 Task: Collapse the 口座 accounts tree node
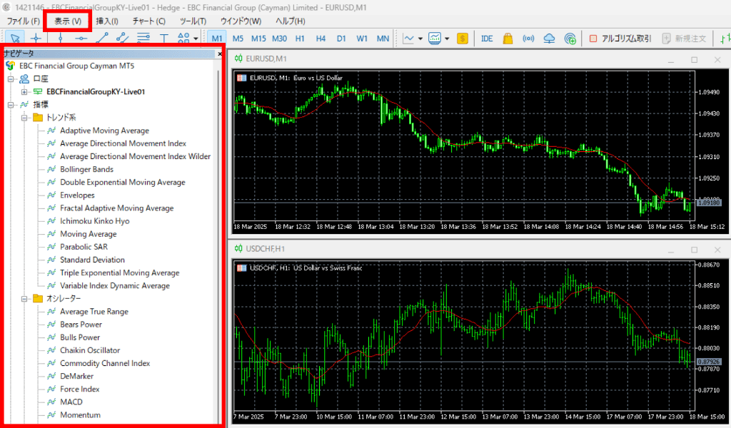(11, 79)
